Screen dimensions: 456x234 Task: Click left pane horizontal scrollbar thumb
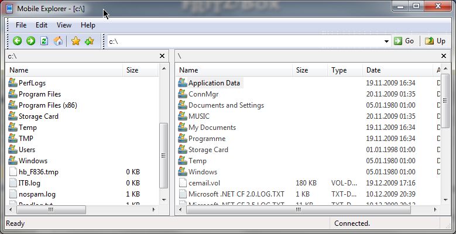tap(51, 209)
